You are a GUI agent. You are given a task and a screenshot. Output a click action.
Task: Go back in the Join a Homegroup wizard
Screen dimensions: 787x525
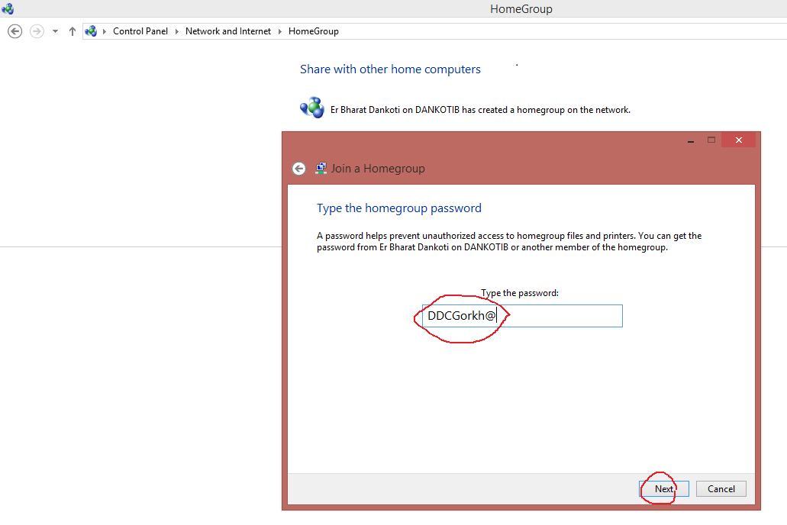(x=298, y=169)
